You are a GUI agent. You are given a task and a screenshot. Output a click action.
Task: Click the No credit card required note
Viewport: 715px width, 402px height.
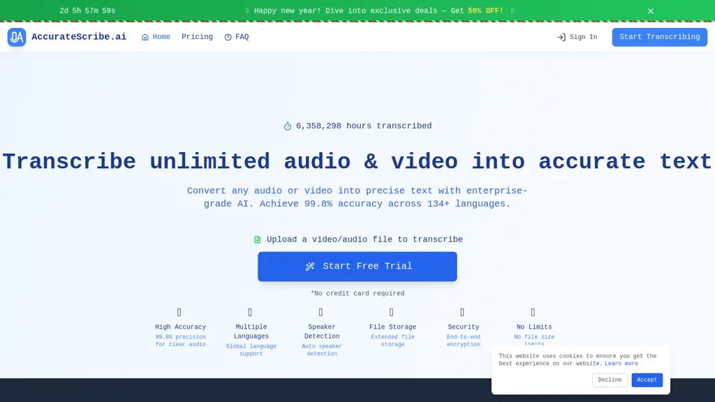(357, 294)
